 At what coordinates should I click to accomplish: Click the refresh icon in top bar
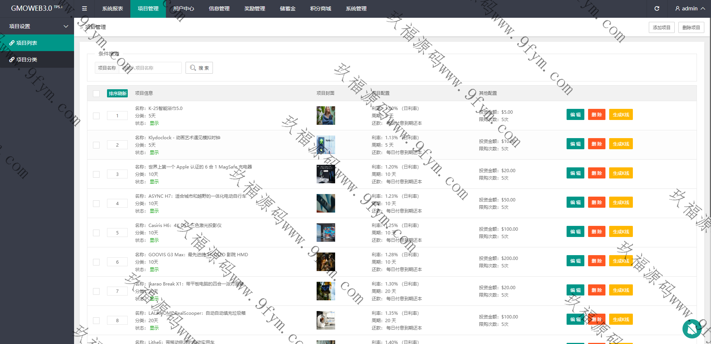point(657,9)
